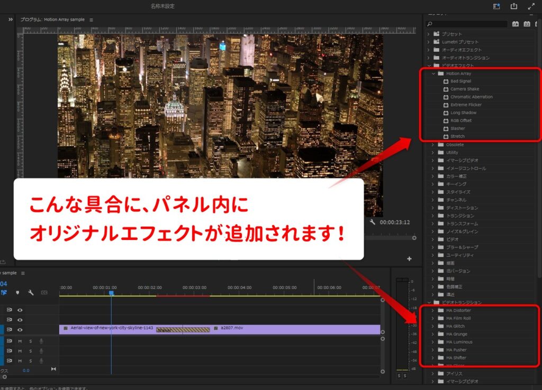Click the voice-over record microphone on an audio track
542x390 pixels.
point(41,341)
